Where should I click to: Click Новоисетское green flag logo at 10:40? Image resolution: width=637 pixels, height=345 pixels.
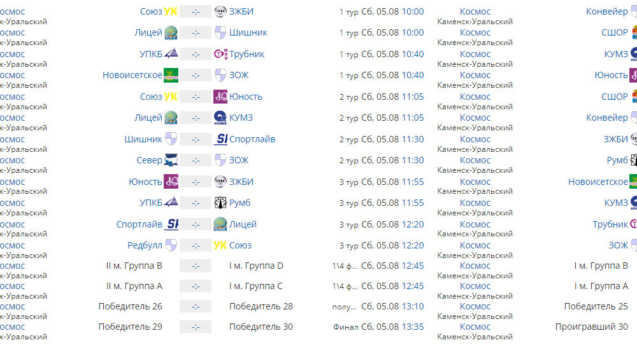coord(171,76)
